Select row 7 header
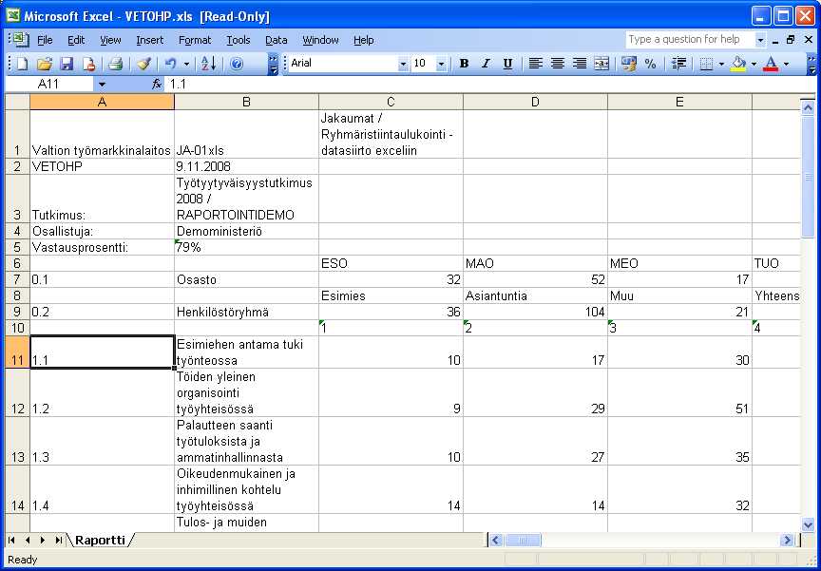 [17, 279]
